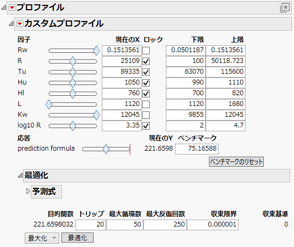Click the prediction formula slider handle
This screenshot has width=294, height=247.
[x=106, y=149]
